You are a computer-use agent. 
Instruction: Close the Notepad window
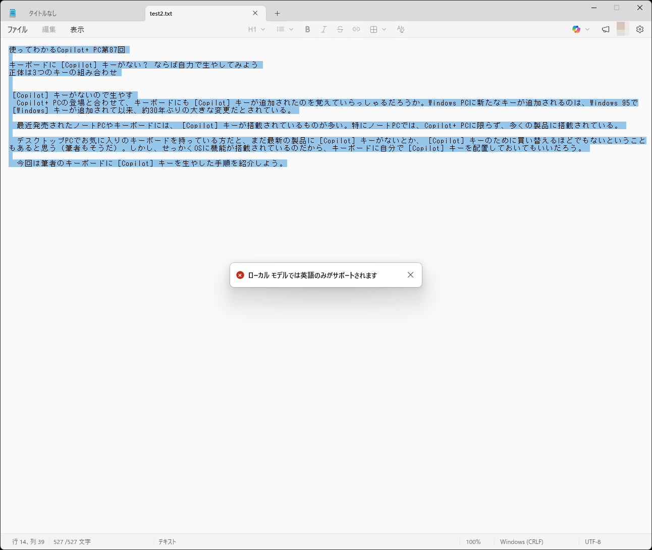coord(640,8)
